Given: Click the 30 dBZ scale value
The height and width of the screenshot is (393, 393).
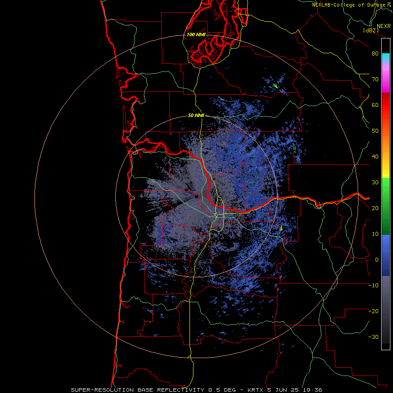Looking at the screenshot, I should [375, 183].
